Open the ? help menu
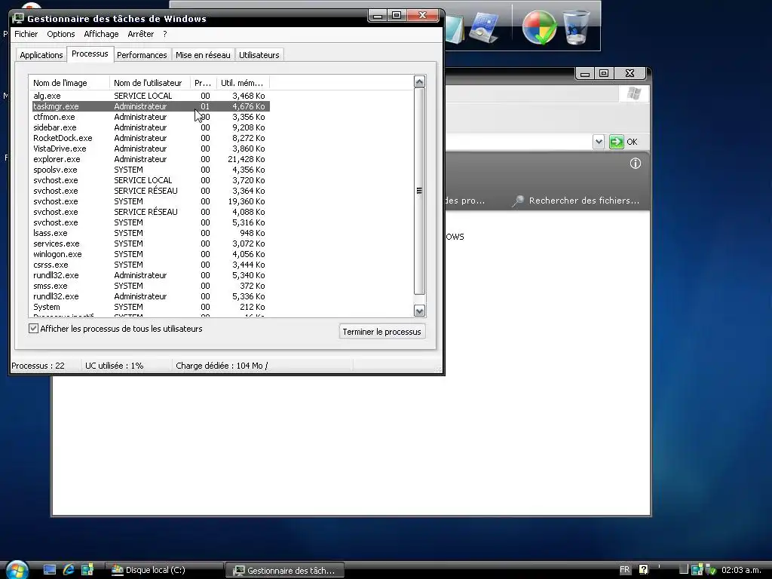This screenshot has height=579, width=772. tap(165, 34)
